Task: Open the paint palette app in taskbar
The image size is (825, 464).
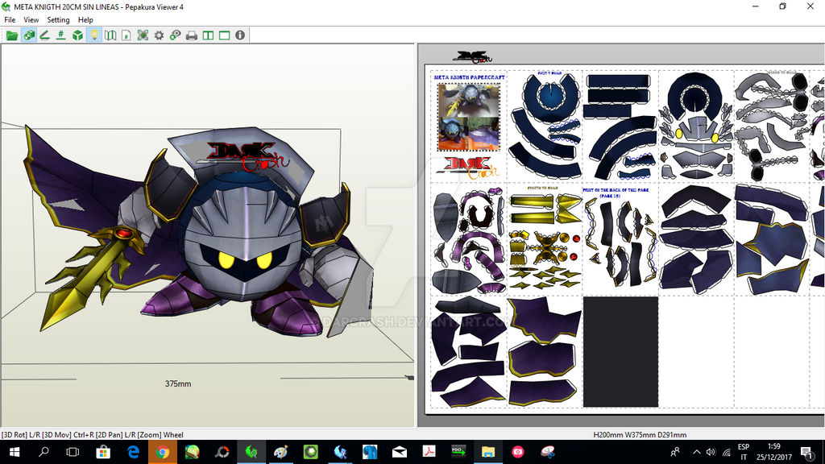Action: 281,452
